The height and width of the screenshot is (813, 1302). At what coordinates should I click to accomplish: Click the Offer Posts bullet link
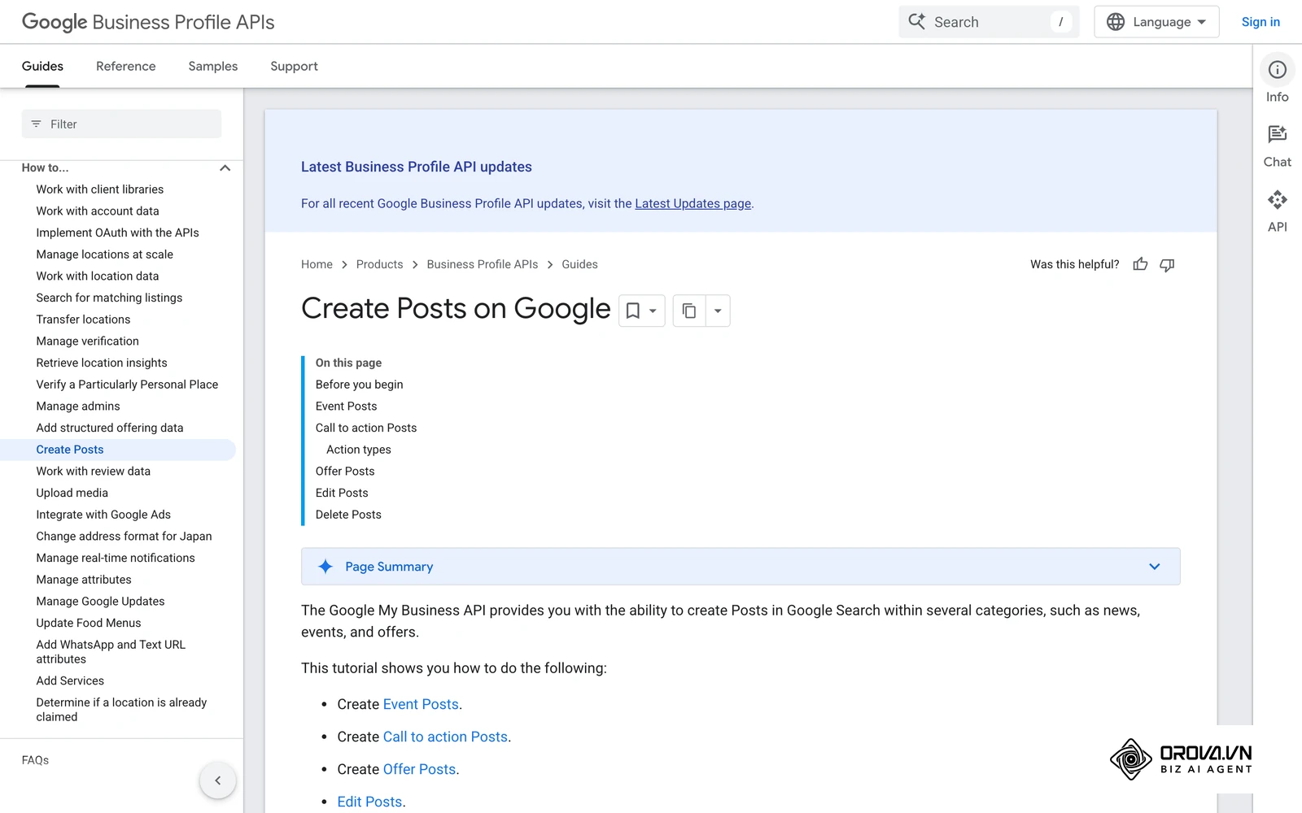click(419, 769)
